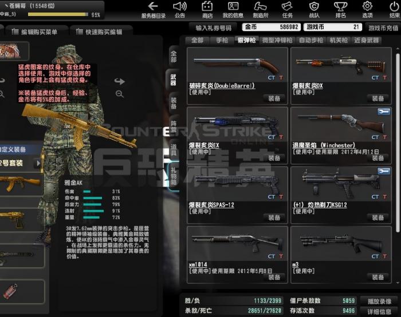Expand the 2号套装 loadout dropdown arrow

pyautogui.click(x=38, y=163)
